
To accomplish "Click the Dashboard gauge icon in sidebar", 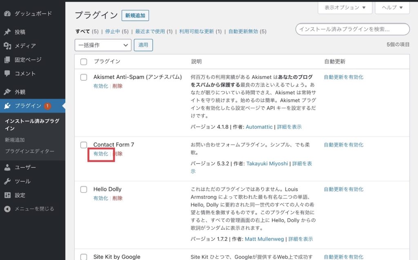I will click(7, 13).
